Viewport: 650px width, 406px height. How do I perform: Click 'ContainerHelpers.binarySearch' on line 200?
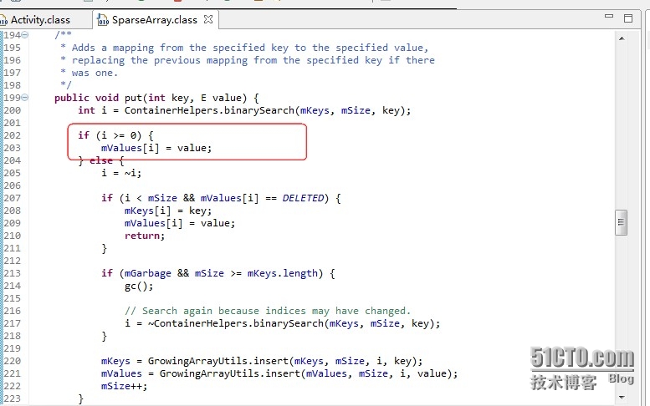(x=209, y=110)
